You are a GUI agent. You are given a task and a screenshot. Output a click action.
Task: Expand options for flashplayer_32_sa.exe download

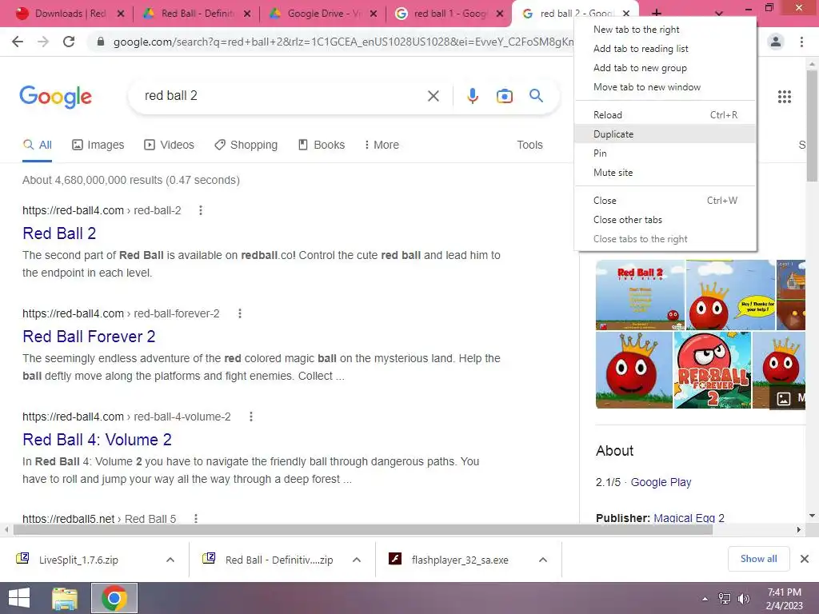pyautogui.click(x=543, y=560)
